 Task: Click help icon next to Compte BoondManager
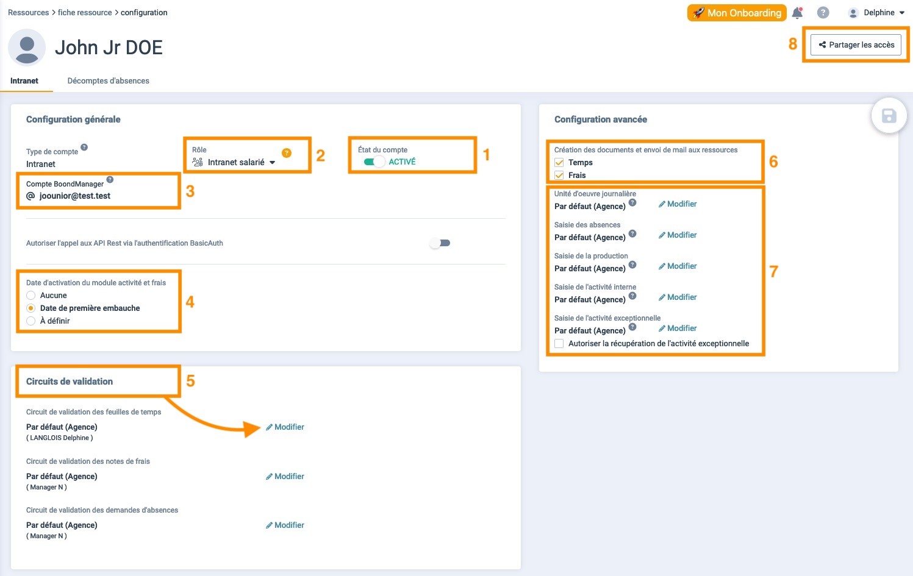click(110, 180)
